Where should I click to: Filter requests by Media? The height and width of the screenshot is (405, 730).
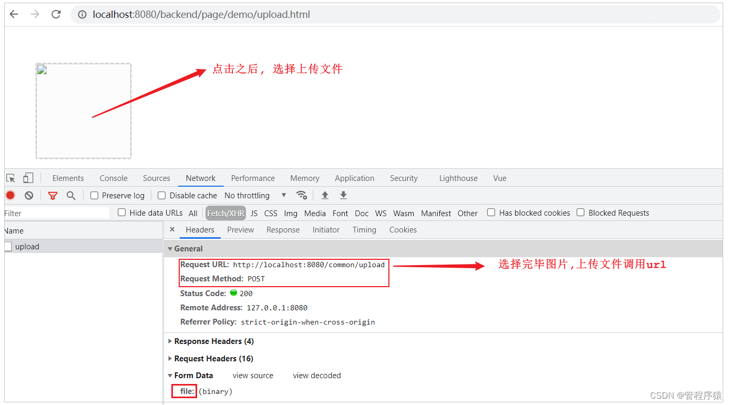click(315, 213)
